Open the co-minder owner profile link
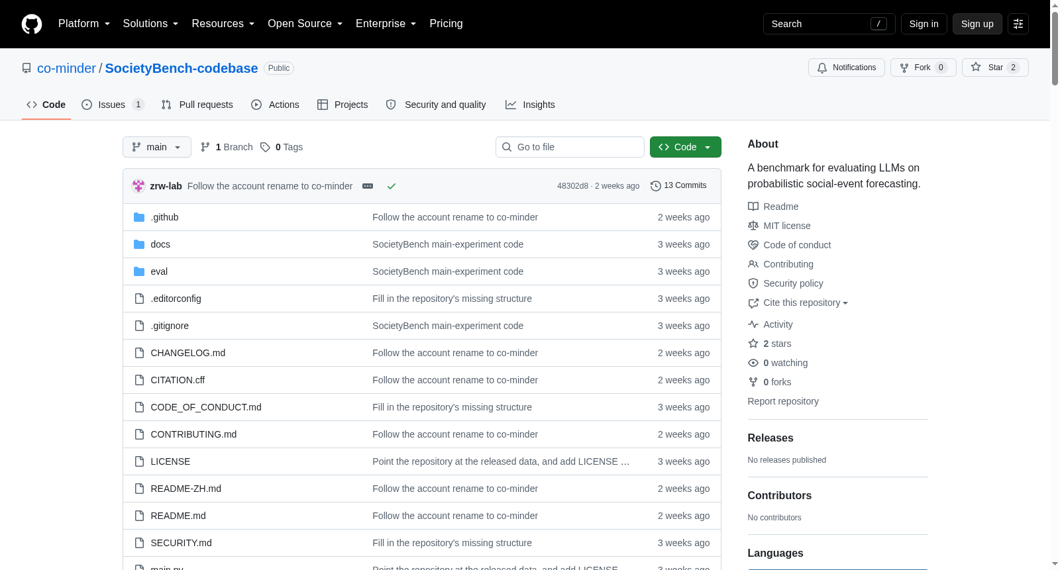This screenshot has height=570, width=1060. coord(66,68)
